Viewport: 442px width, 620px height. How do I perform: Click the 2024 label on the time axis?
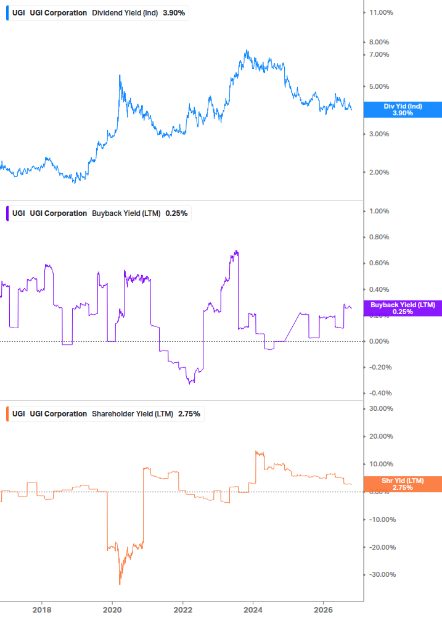[253, 610]
